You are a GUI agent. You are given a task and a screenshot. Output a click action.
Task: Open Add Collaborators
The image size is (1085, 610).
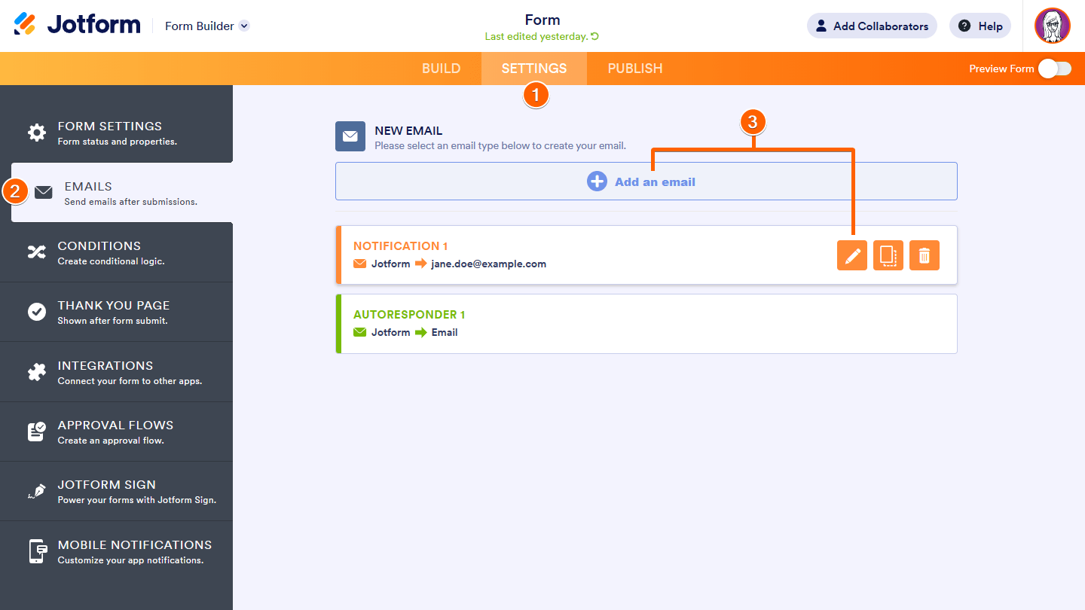pos(872,25)
